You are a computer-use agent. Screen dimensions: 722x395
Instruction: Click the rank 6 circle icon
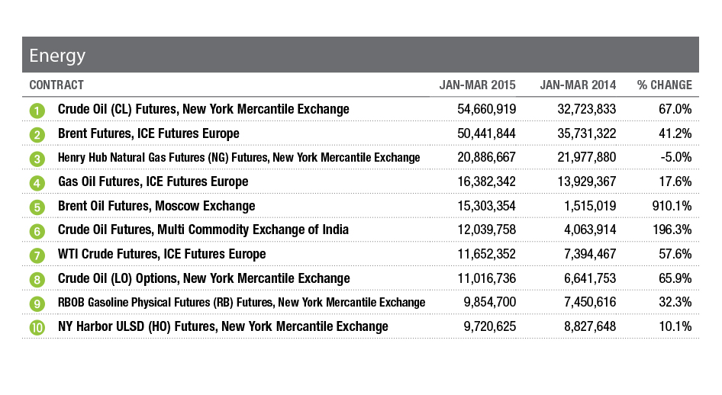(37, 230)
